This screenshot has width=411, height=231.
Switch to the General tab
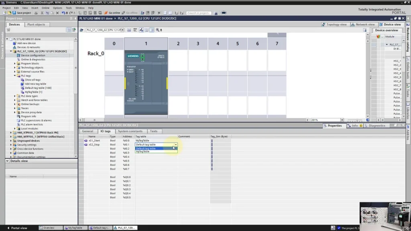tap(87, 131)
